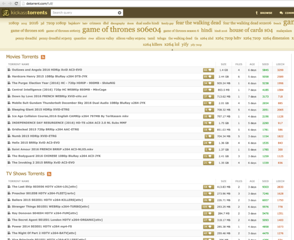Open Outlaws and Angels 2016 HDRip torrent
Image resolution: width=294 pixels, height=240 pixels.
(47, 70)
